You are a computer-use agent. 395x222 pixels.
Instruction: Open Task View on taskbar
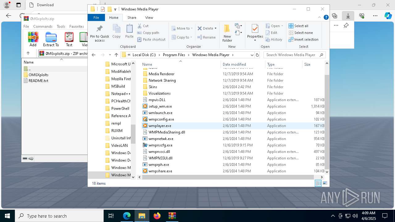click(111, 216)
